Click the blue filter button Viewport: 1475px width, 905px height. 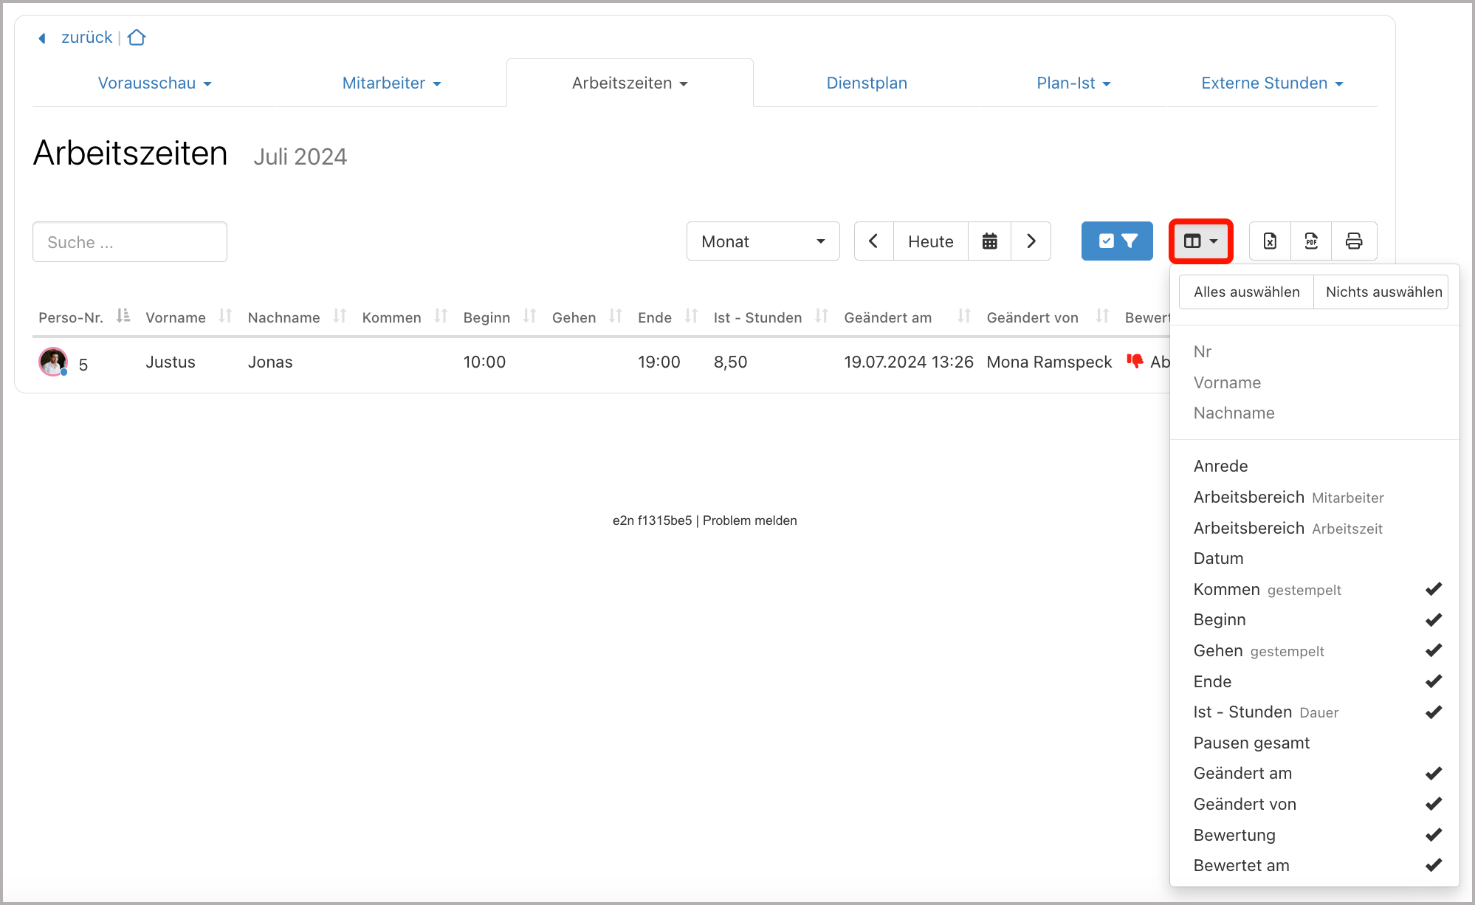click(x=1117, y=241)
